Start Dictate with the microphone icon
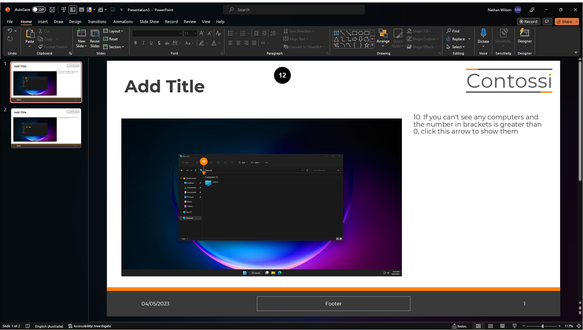 coord(483,33)
